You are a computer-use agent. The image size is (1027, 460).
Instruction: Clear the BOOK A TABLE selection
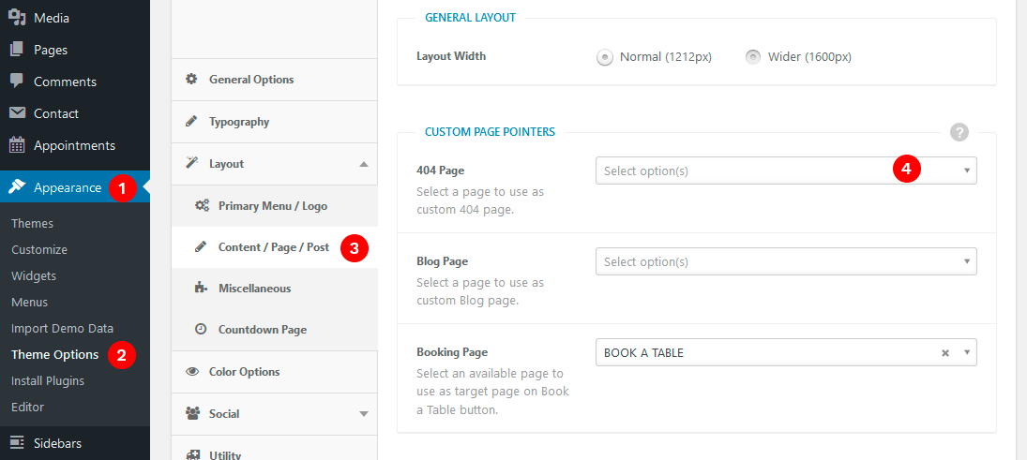point(945,353)
